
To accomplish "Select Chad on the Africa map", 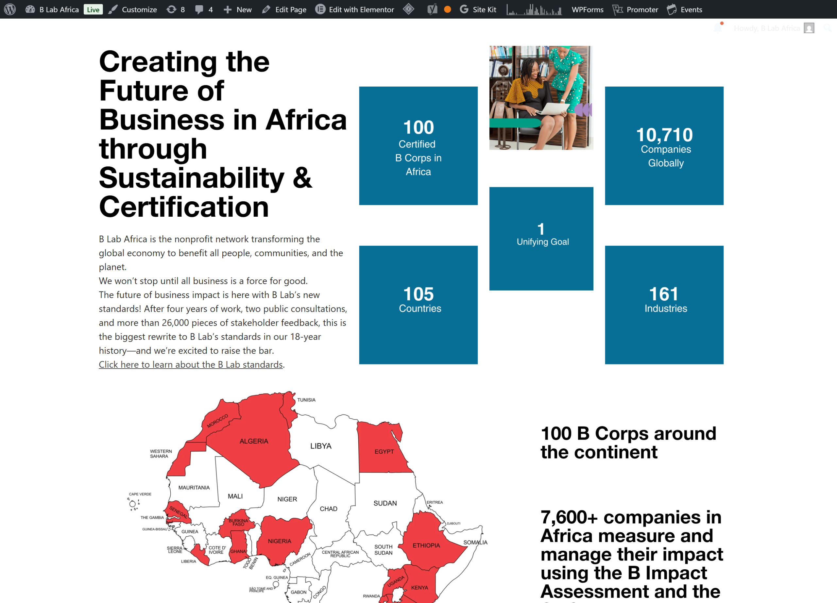I will (x=329, y=509).
